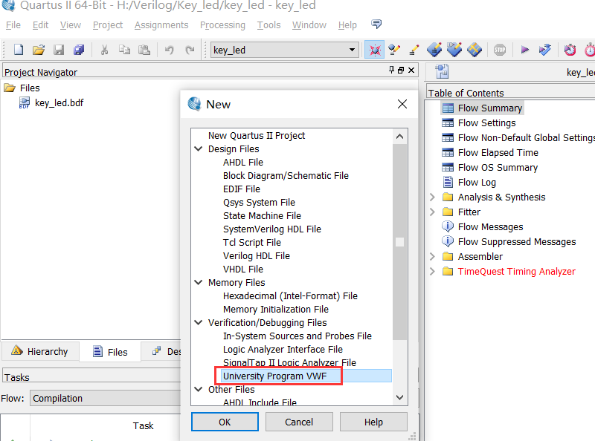Click Cancel in the New dialog
The image size is (595, 441).
(299, 422)
